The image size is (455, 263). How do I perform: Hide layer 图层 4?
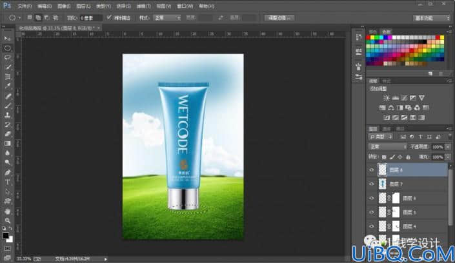(372, 226)
